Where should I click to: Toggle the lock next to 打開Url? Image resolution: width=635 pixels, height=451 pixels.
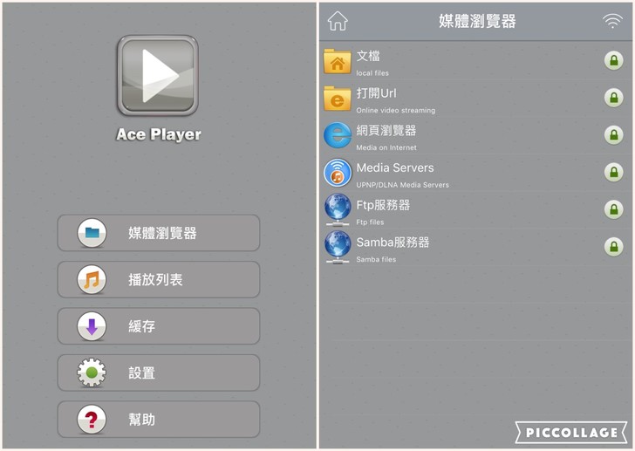613,98
